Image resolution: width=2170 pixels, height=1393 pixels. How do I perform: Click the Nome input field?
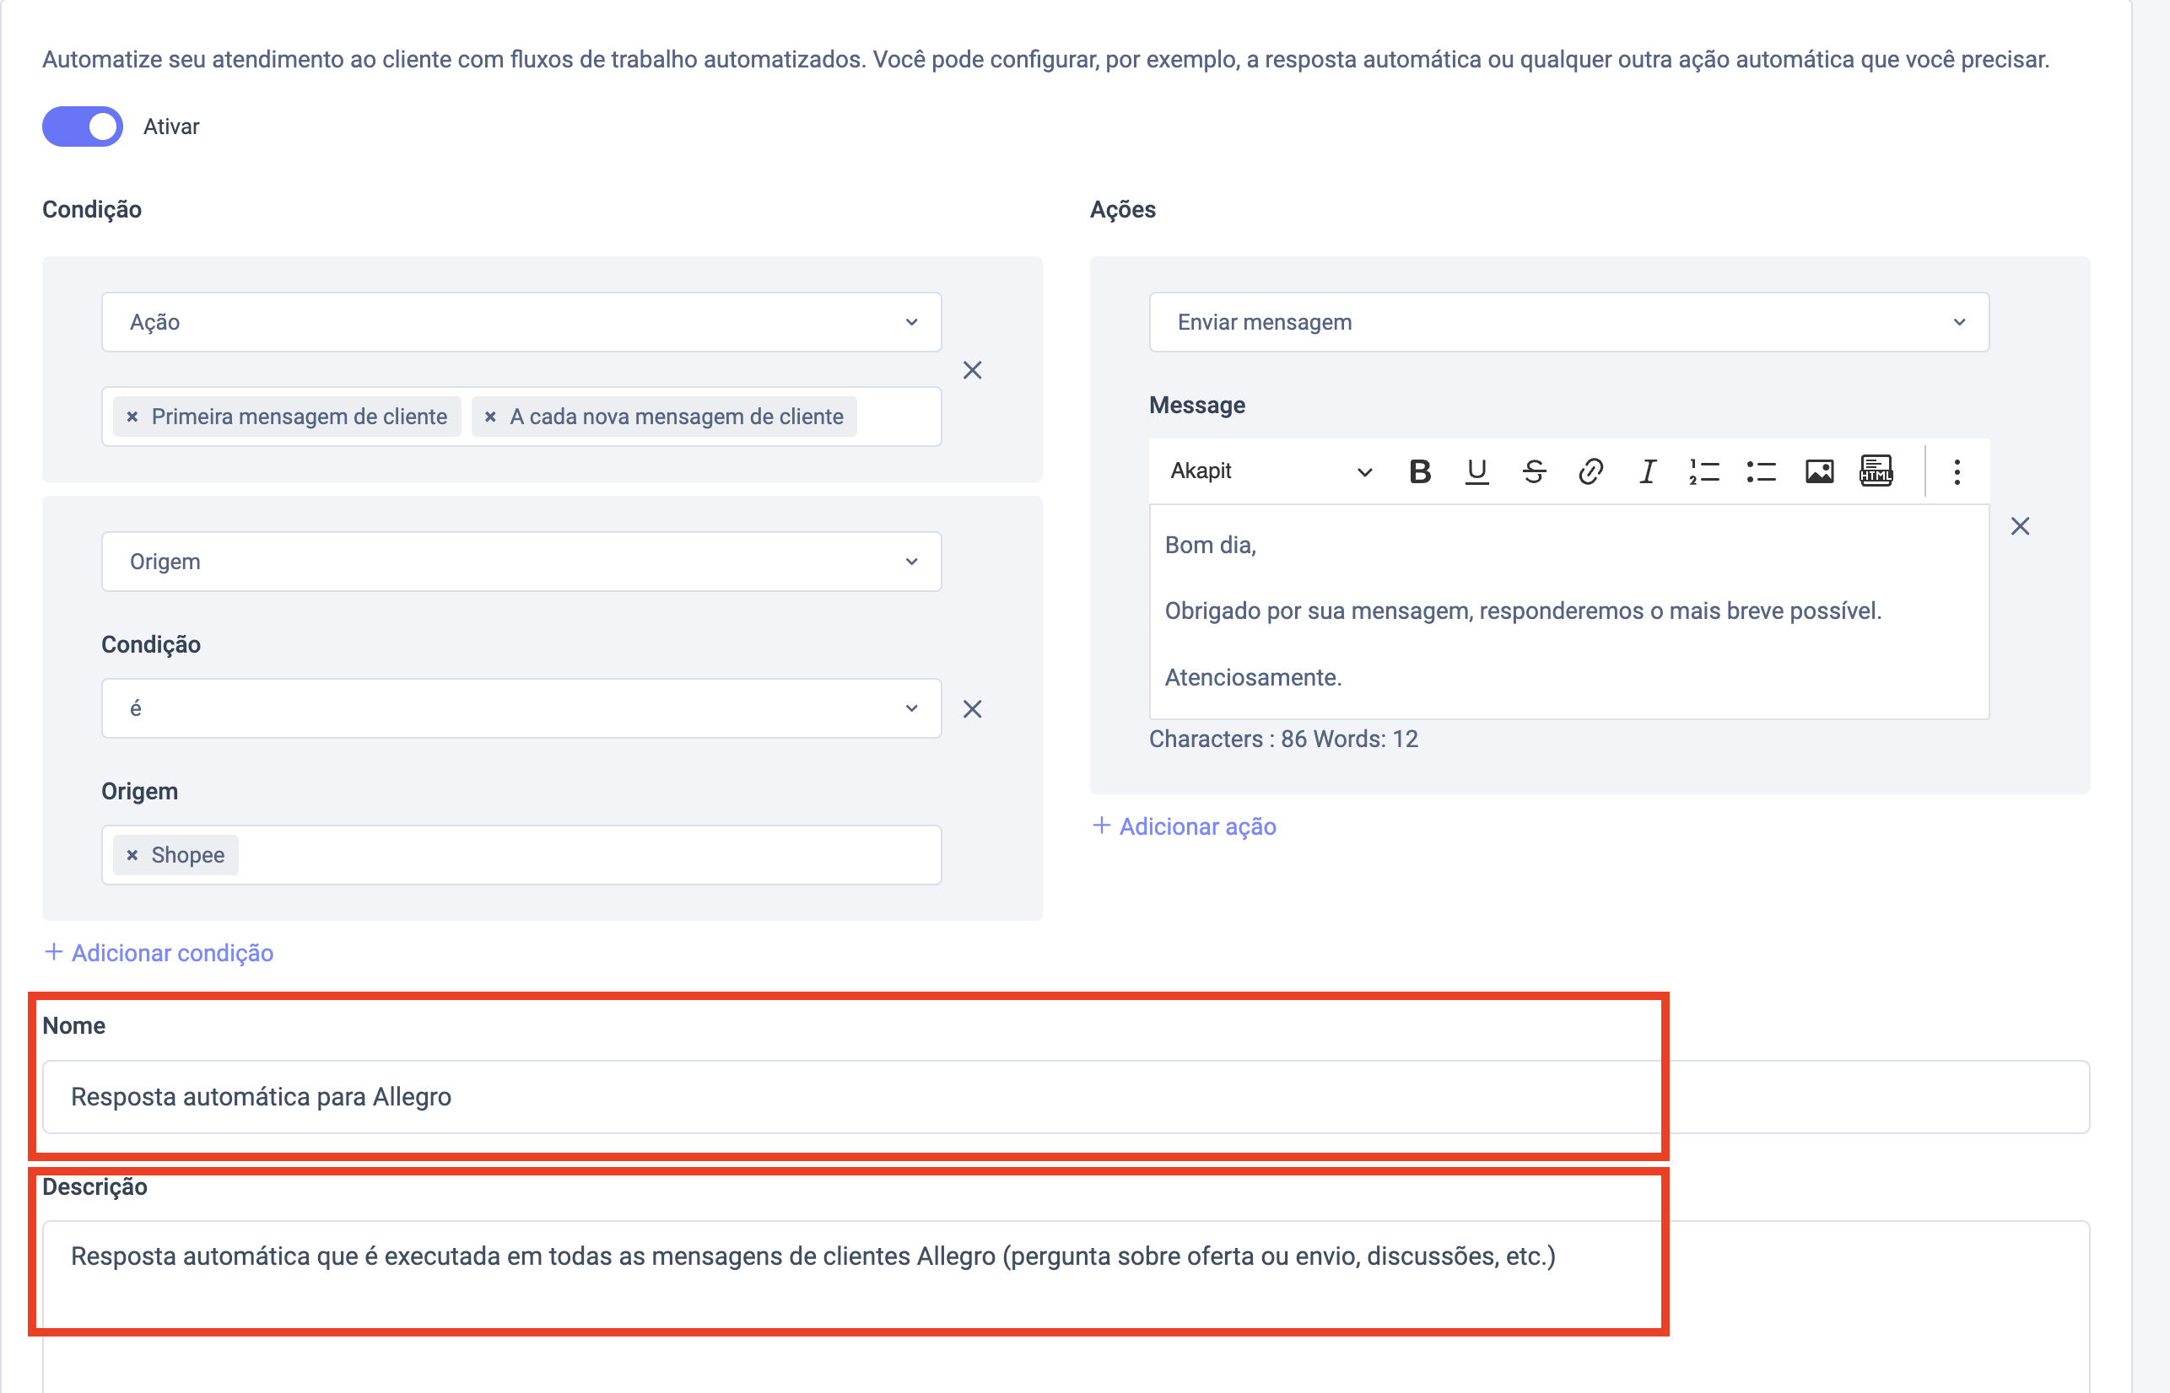1064,1096
